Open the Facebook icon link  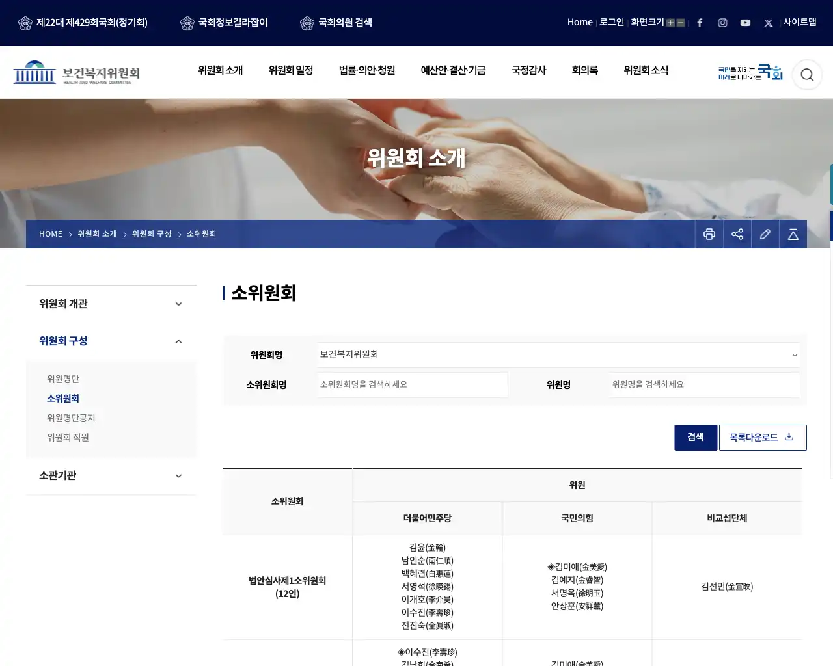(x=700, y=23)
